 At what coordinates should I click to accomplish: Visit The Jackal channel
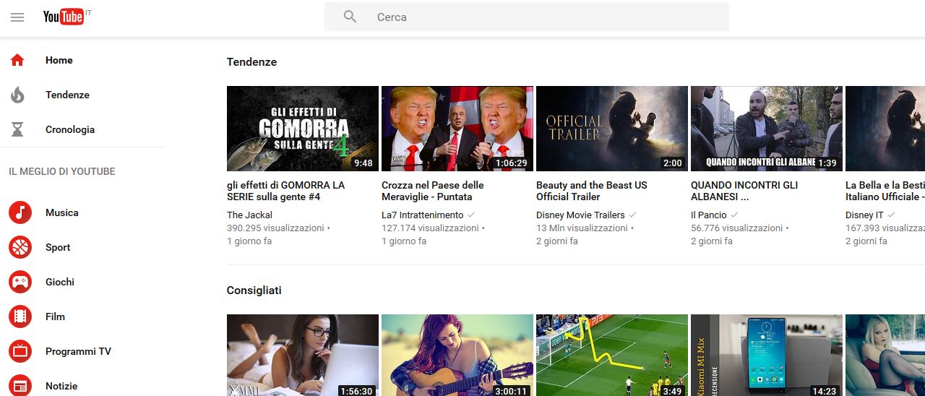click(x=249, y=215)
